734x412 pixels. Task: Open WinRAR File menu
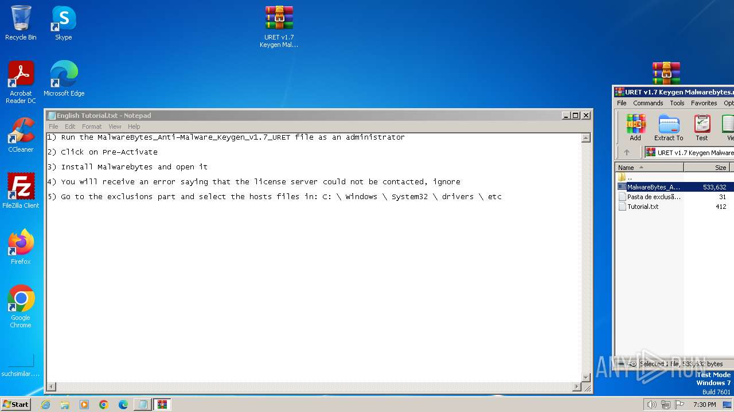(x=622, y=103)
